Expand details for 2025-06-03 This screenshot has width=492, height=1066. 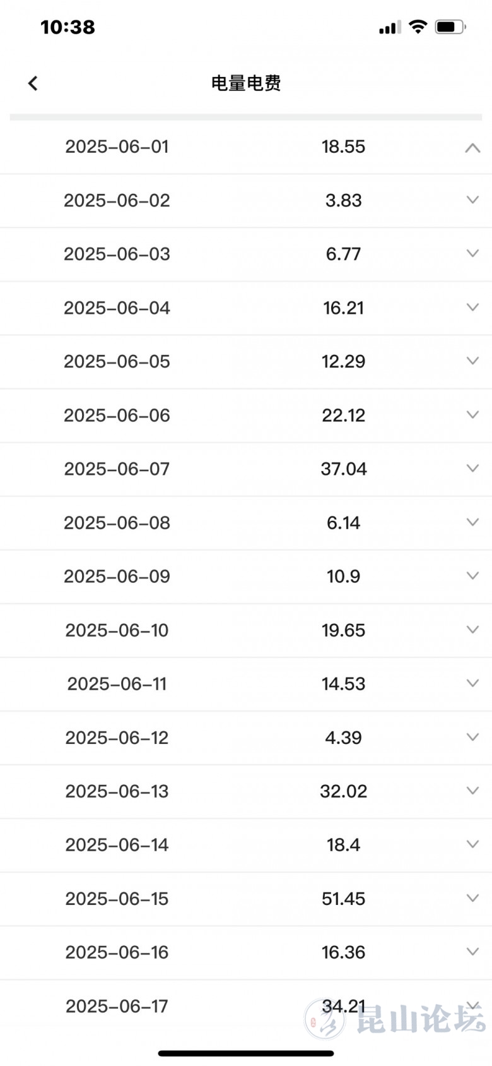tap(472, 254)
